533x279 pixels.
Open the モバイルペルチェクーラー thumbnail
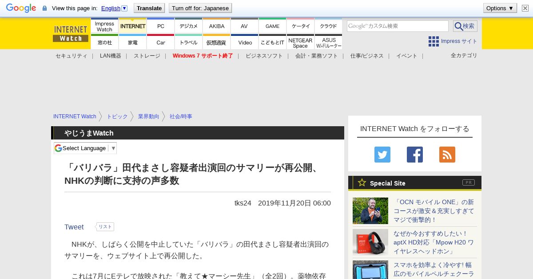click(x=370, y=270)
